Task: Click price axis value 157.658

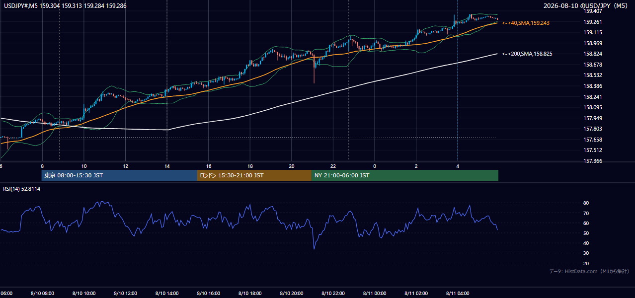Action: coord(593,140)
